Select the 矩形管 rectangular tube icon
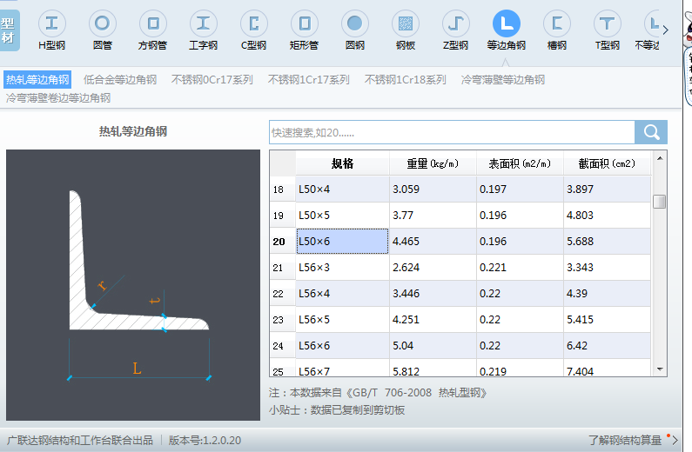Image resolution: width=692 pixels, height=452 pixels. click(304, 23)
